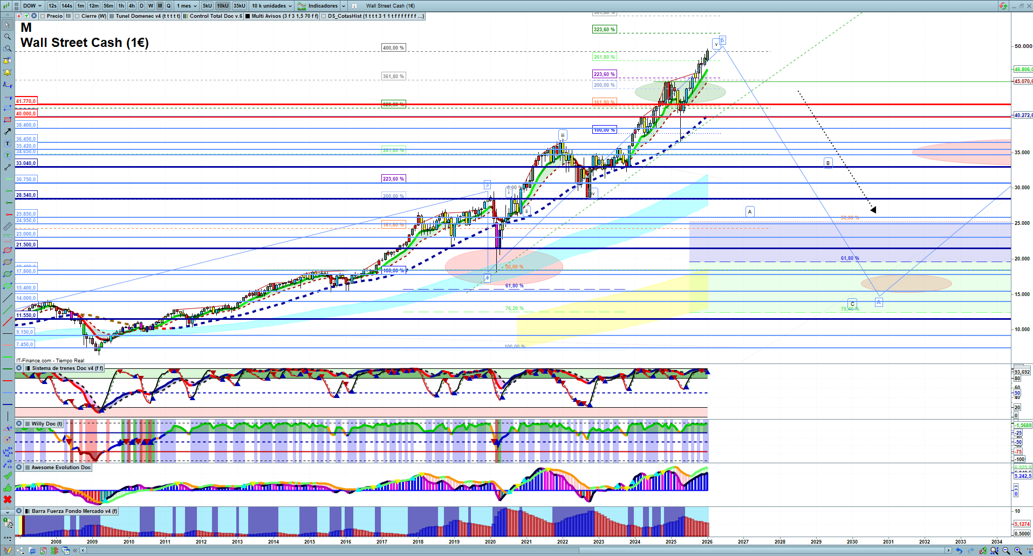Click the zoom out magnifier at bottom right
The height and width of the screenshot is (556, 1033).
coord(1006,551)
